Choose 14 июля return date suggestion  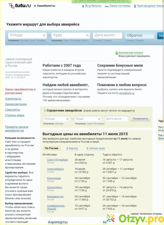[139, 41]
